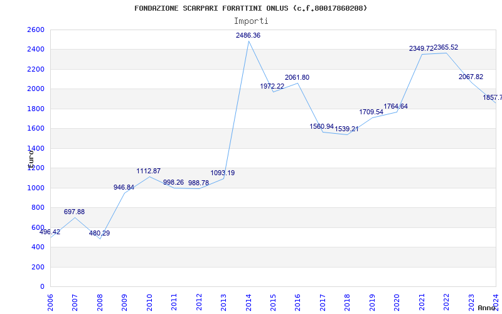Click the x-axis year 2018
The width and height of the screenshot is (502, 314).
348,303
